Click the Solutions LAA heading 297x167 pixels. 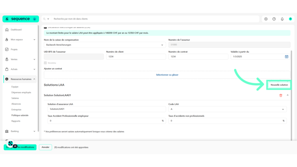[x=54, y=85]
